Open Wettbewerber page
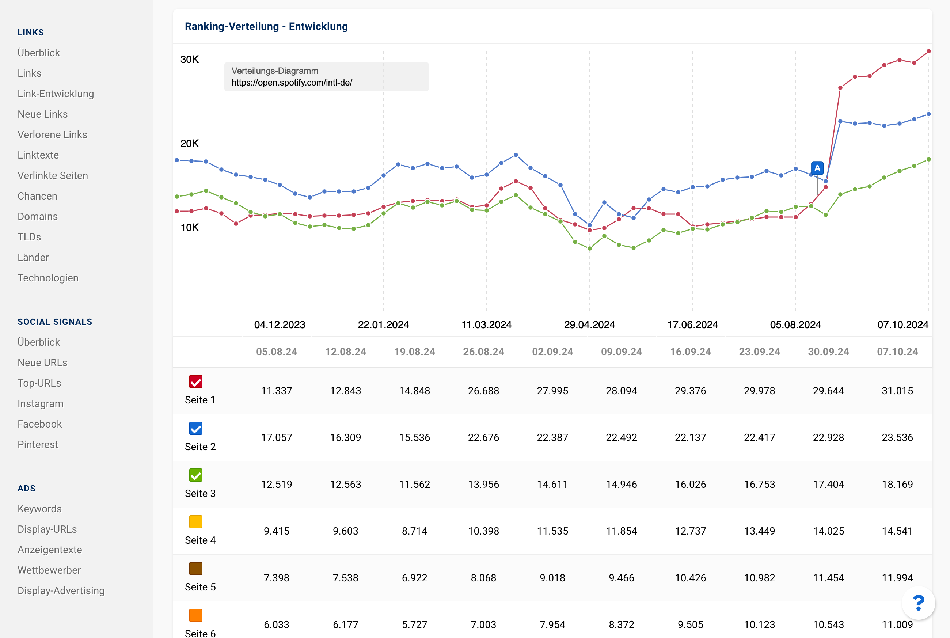950x638 pixels. 49,570
